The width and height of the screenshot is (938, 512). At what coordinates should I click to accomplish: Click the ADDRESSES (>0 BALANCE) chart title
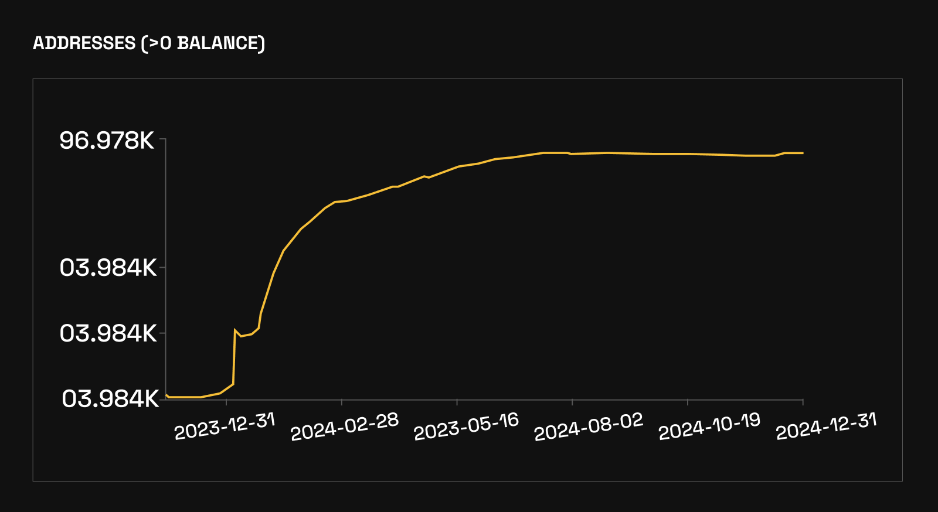tap(149, 43)
